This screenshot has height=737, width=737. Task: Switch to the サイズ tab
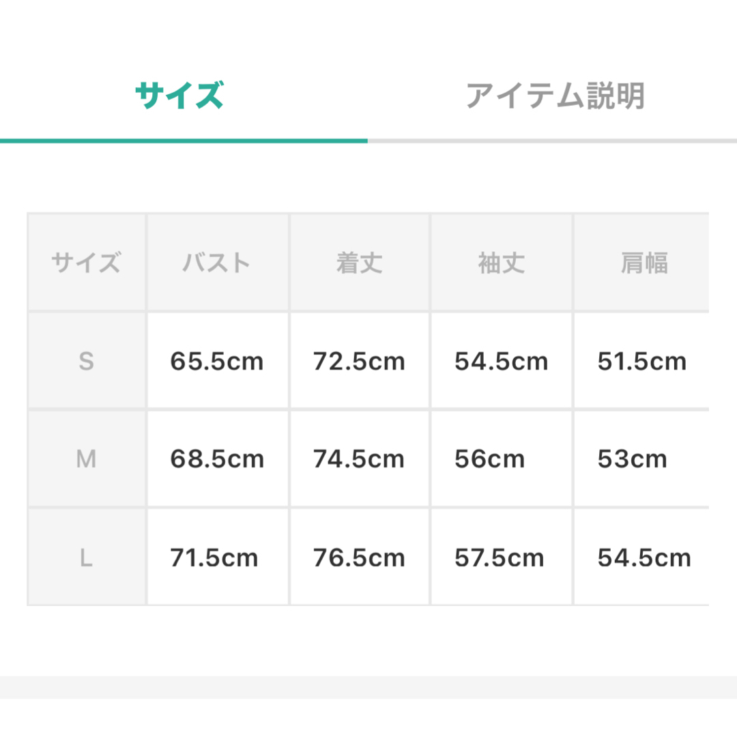(x=179, y=96)
